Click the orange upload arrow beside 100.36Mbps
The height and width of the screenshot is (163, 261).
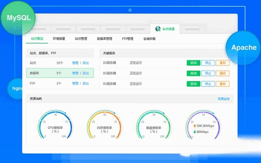[x=194, y=126]
